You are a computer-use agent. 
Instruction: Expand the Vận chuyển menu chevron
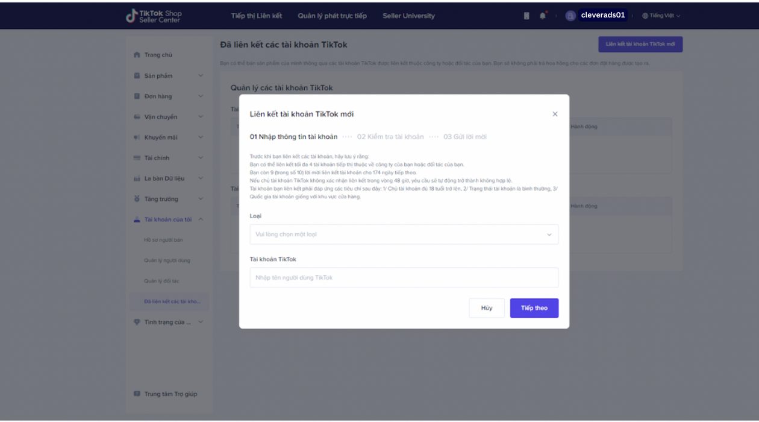click(x=201, y=117)
